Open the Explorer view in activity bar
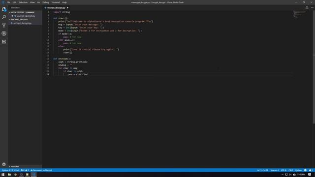 pyautogui.click(x=4, y=9)
